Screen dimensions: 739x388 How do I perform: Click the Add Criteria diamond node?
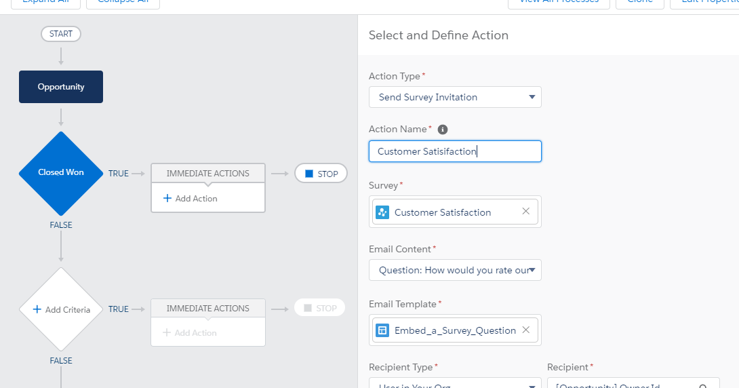tap(61, 309)
